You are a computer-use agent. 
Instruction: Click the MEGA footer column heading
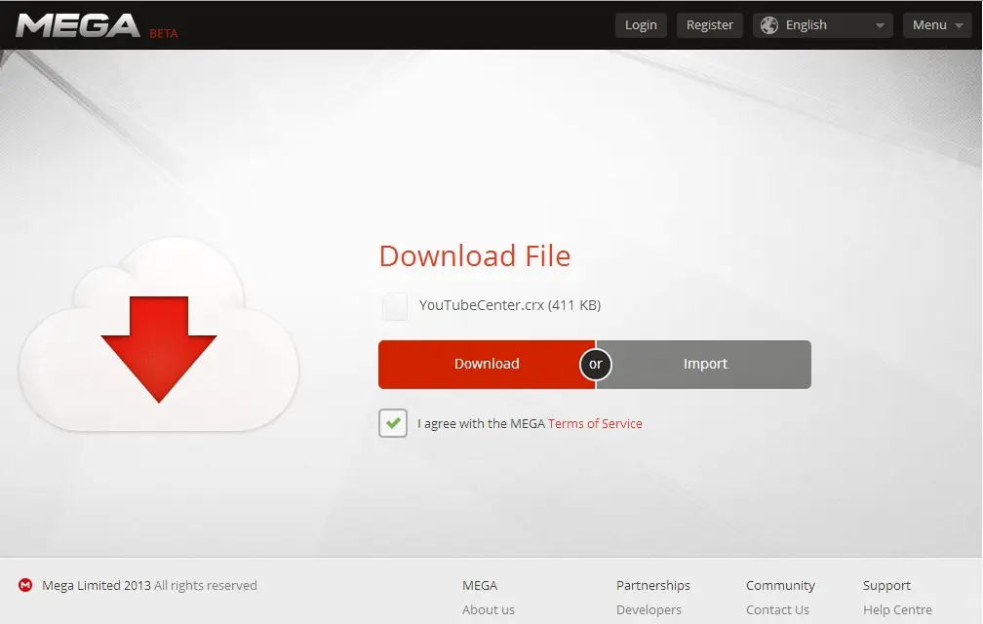[x=480, y=585]
